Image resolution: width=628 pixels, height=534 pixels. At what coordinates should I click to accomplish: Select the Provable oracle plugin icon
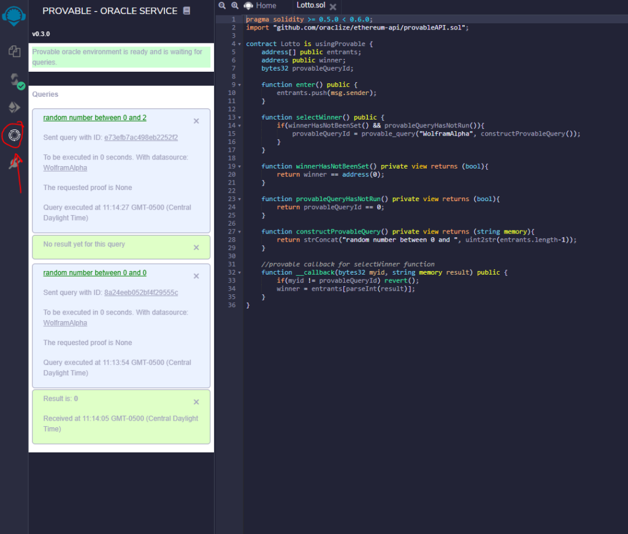14,134
